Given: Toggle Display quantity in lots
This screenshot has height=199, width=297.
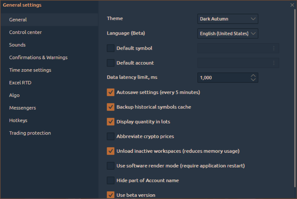Looking at the screenshot, I should pyautogui.click(x=110, y=121).
